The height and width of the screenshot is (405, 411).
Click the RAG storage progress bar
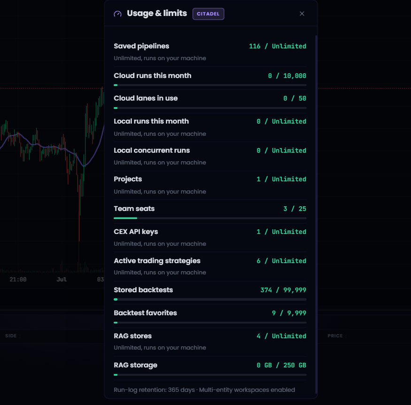click(210, 375)
